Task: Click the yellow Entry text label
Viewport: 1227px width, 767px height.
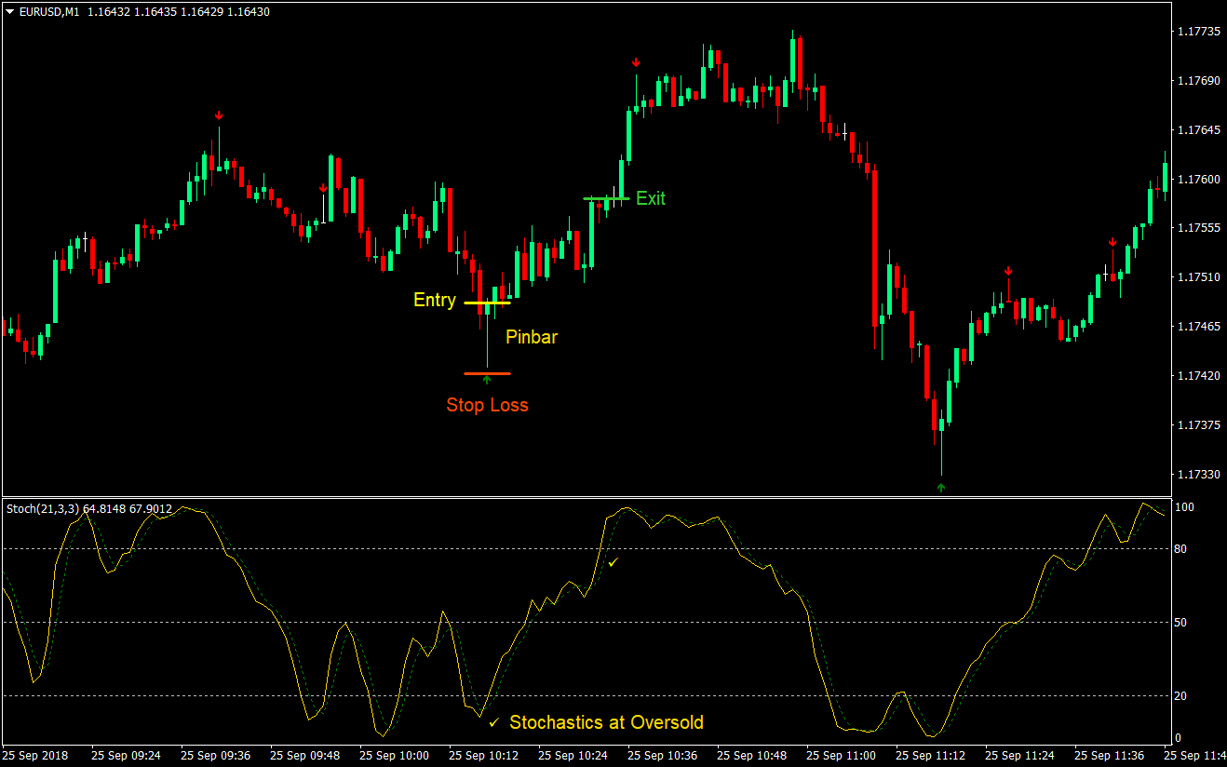Action: [x=435, y=301]
